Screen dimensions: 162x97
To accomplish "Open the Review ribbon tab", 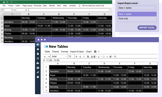I will 52,6.
